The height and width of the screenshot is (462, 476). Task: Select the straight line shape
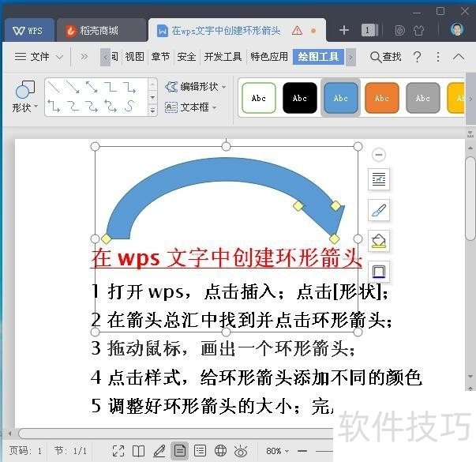coord(54,88)
